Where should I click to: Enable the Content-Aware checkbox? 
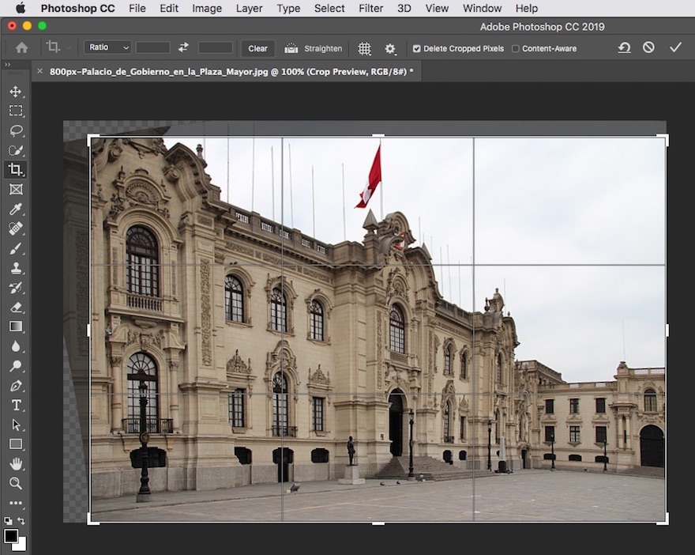pyautogui.click(x=516, y=49)
